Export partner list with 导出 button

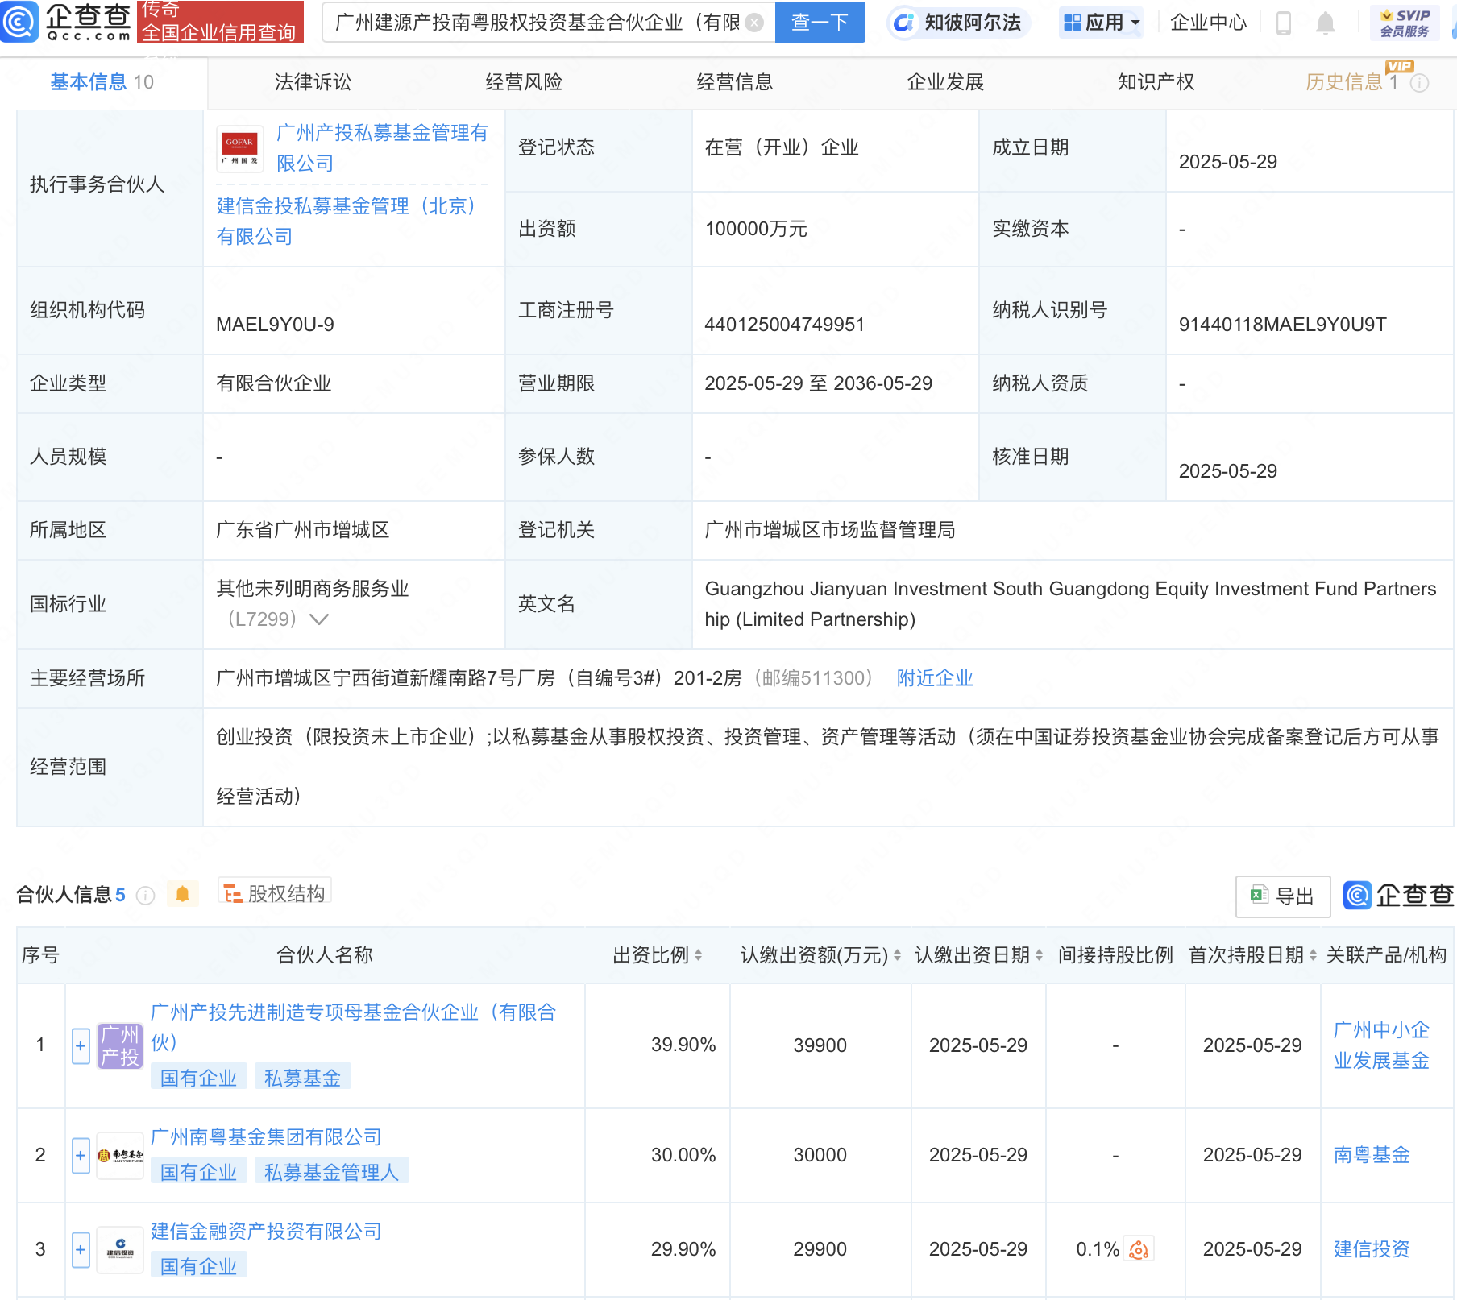1283,896
